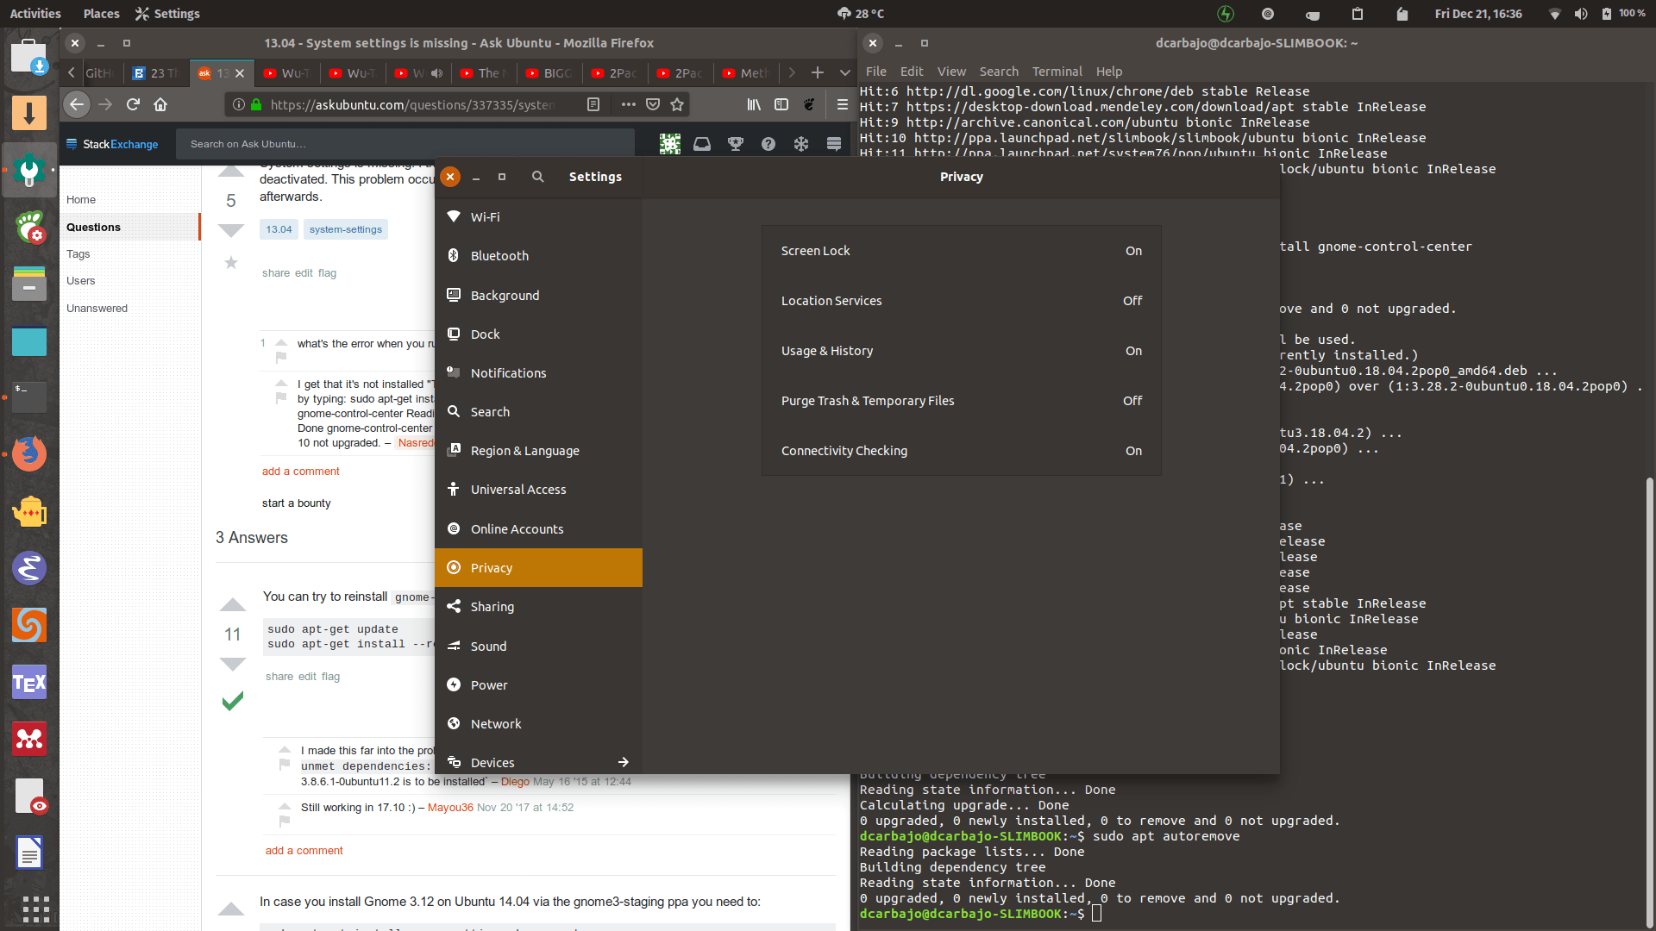The width and height of the screenshot is (1656, 931).
Task: Save the page to Pocket
Action: tap(653, 104)
